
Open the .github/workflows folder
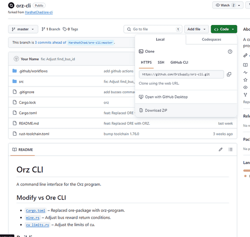coord(33,71)
